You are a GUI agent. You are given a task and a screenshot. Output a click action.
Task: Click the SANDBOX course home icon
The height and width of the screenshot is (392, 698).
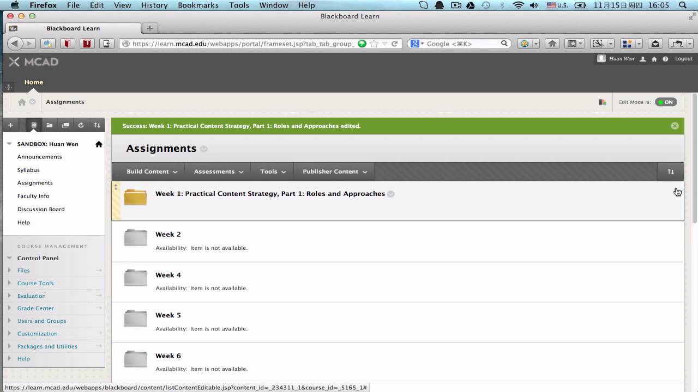pyautogui.click(x=99, y=144)
